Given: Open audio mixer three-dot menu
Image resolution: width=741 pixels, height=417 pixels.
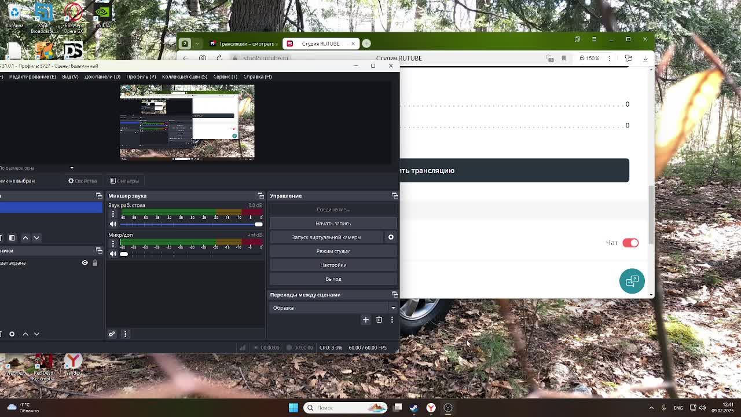Looking at the screenshot, I should coord(125,334).
